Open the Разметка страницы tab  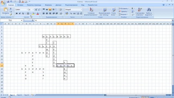(x=34, y=5)
